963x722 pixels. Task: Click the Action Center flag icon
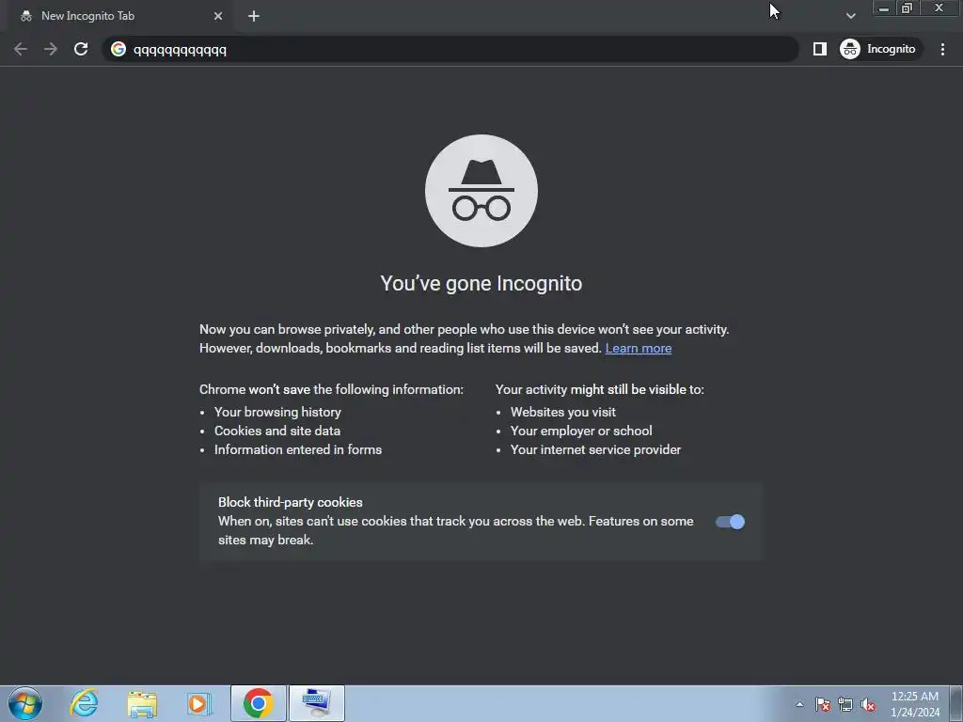823,704
